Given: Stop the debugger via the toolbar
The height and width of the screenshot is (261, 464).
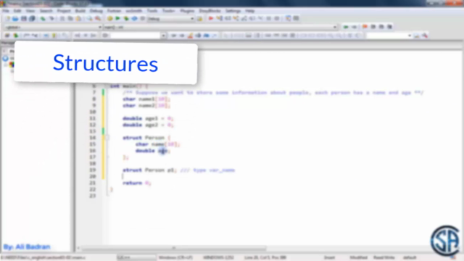Looking at the screenshot, I should [x=277, y=19].
